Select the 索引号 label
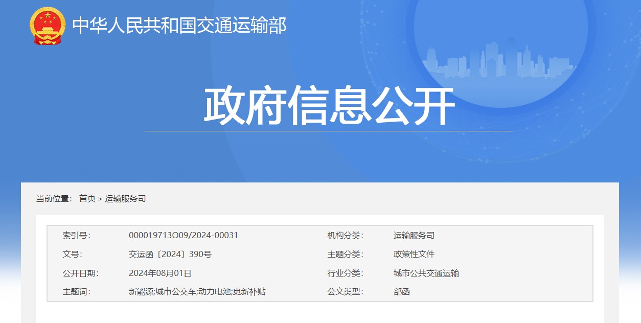Screen dimensions: 641x323 [77, 236]
